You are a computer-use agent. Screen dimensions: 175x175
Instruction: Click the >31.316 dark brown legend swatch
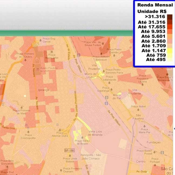[x=170, y=17]
